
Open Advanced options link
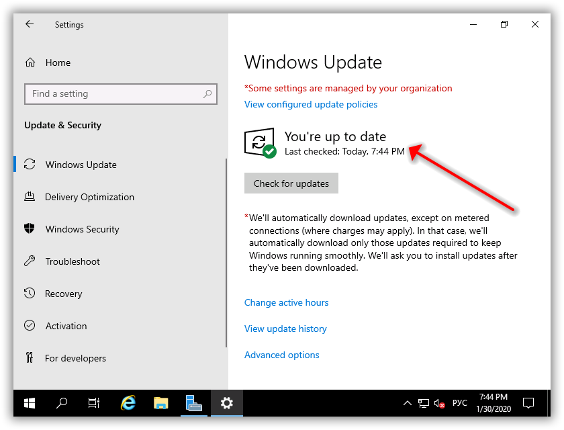[x=281, y=355]
